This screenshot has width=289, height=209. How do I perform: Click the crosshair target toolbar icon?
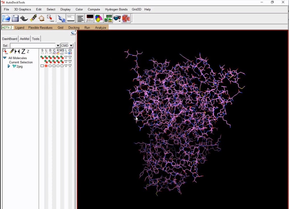pyautogui.click(x=42, y=19)
